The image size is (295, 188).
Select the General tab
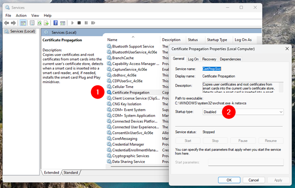pyautogui.click(x=178, y=59)
